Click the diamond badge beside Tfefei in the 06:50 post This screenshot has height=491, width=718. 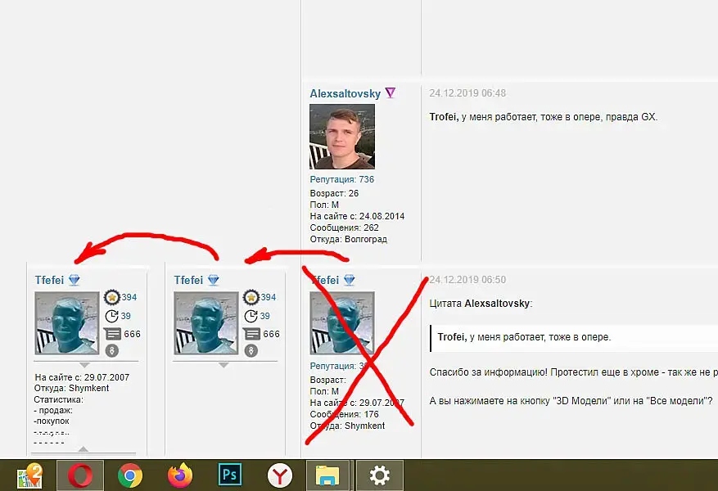point(350,280)
